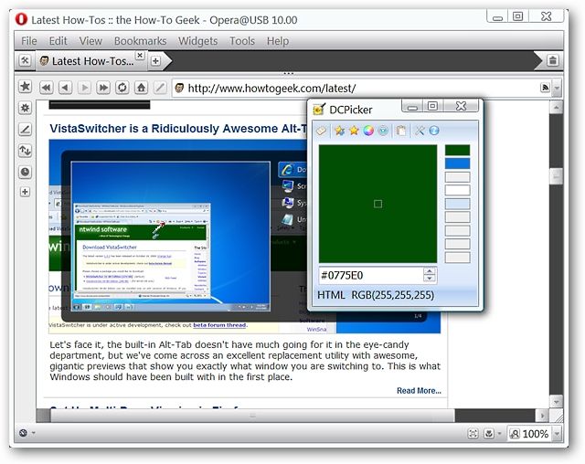Click the Fast Forward navigation button

(x=103, y=88)
